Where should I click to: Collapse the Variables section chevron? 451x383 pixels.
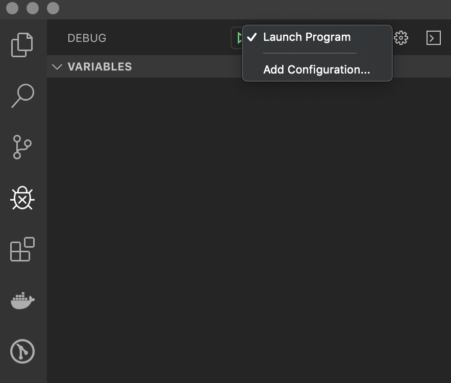point(57,67)
